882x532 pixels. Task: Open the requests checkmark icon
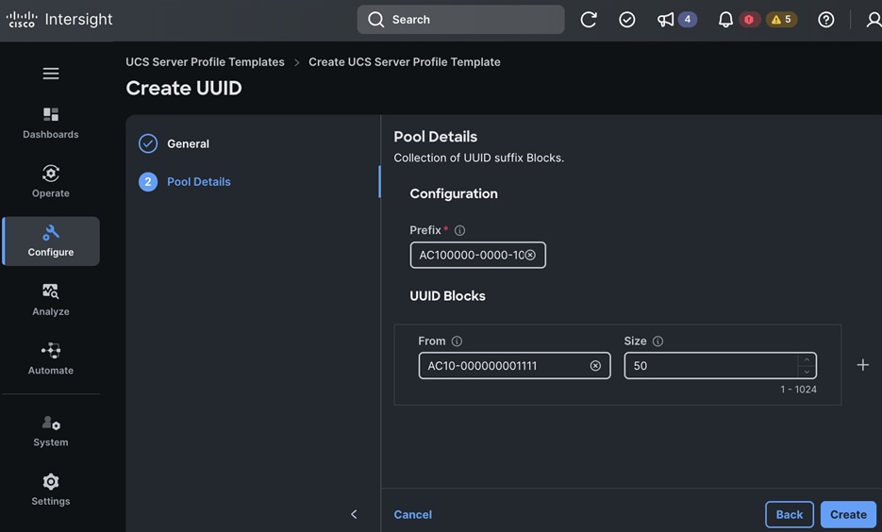tap(626, 20)
